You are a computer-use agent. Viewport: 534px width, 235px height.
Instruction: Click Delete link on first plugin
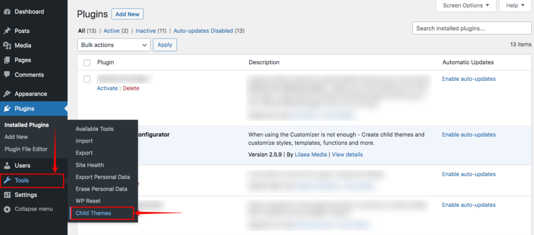(131, 88)
